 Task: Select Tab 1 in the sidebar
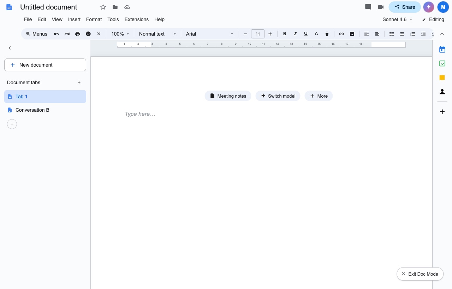pos(45,97)
